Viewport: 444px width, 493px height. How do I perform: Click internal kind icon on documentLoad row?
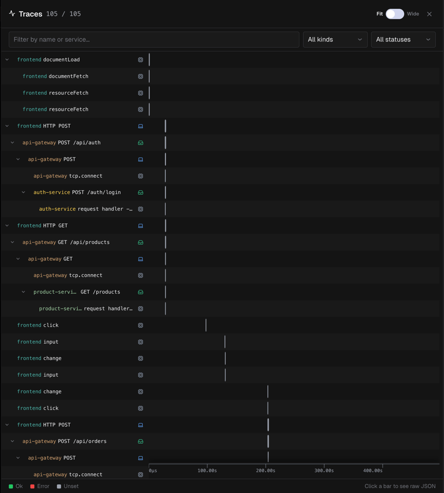point(140,60)
